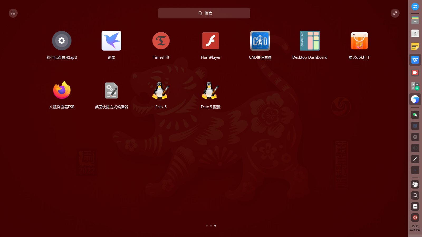Switch launcher to category list view
Screen dimensions: 422x237
[x=13, y=13]
